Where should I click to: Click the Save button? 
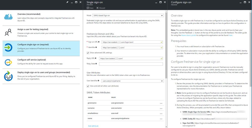point(90,8)
